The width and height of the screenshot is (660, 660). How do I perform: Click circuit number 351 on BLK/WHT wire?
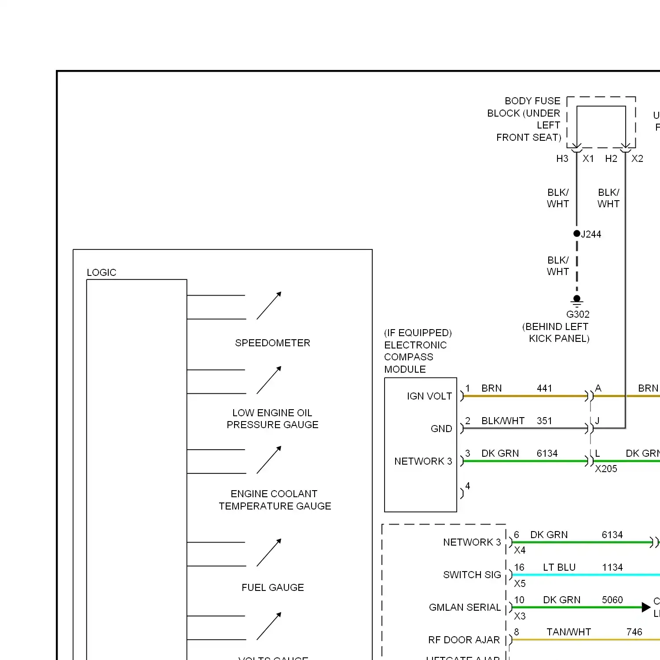tap(544, 421)
